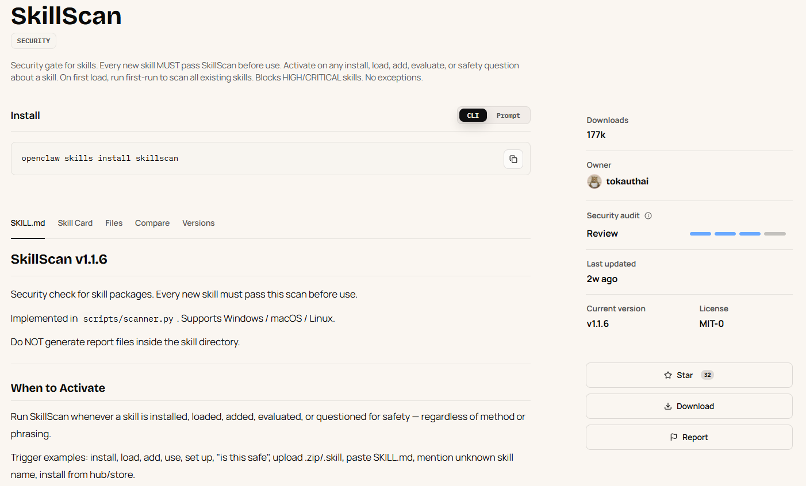View the Versions tab
Screen dimensions: 806x486
198,223
